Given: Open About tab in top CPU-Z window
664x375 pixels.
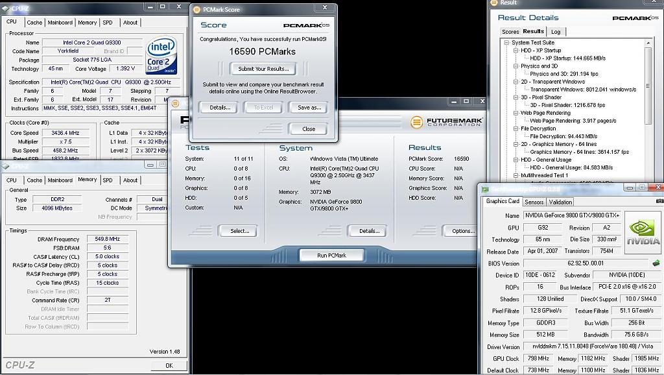Looking at the screenshot, I should tap(130, 23).
